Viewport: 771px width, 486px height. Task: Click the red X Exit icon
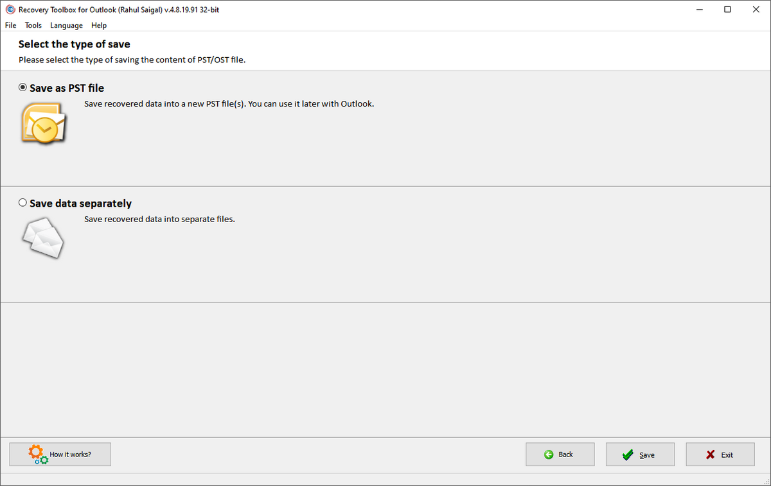[x=710, y=455]
